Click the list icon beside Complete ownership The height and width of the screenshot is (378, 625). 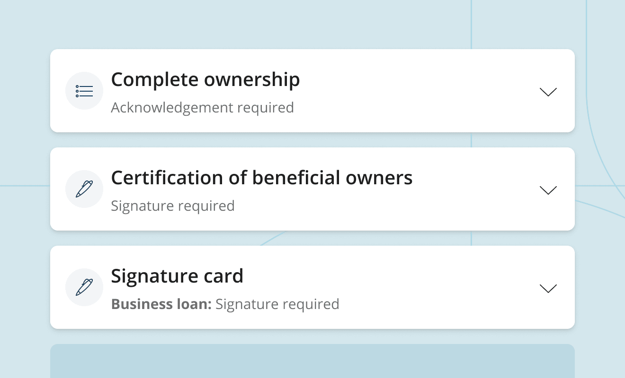[84, 91]
